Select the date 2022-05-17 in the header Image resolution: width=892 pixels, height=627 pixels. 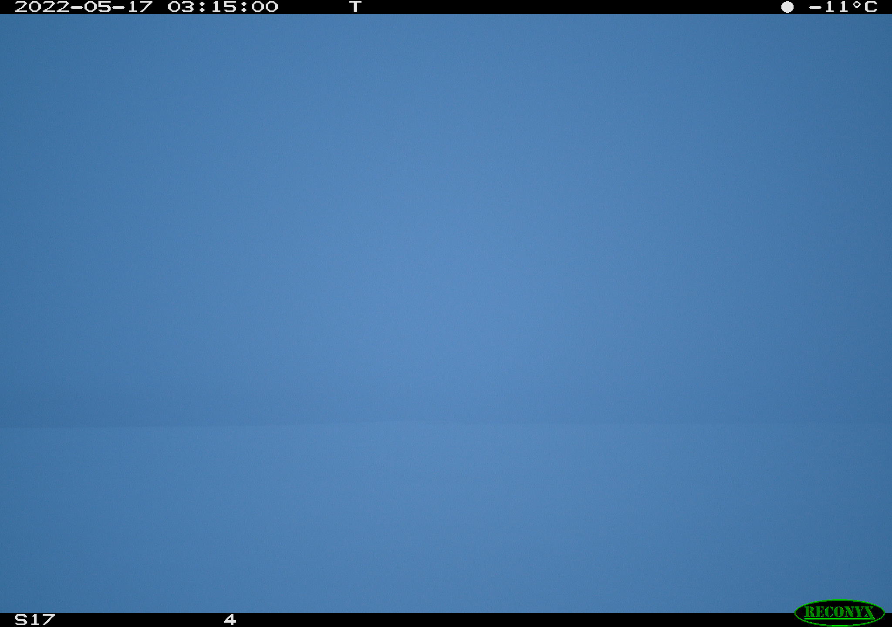point(84,7)
